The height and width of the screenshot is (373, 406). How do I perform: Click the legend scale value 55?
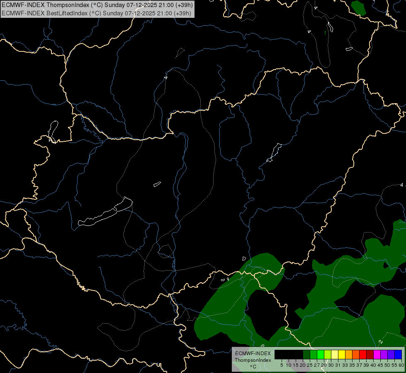coord(394,365)
